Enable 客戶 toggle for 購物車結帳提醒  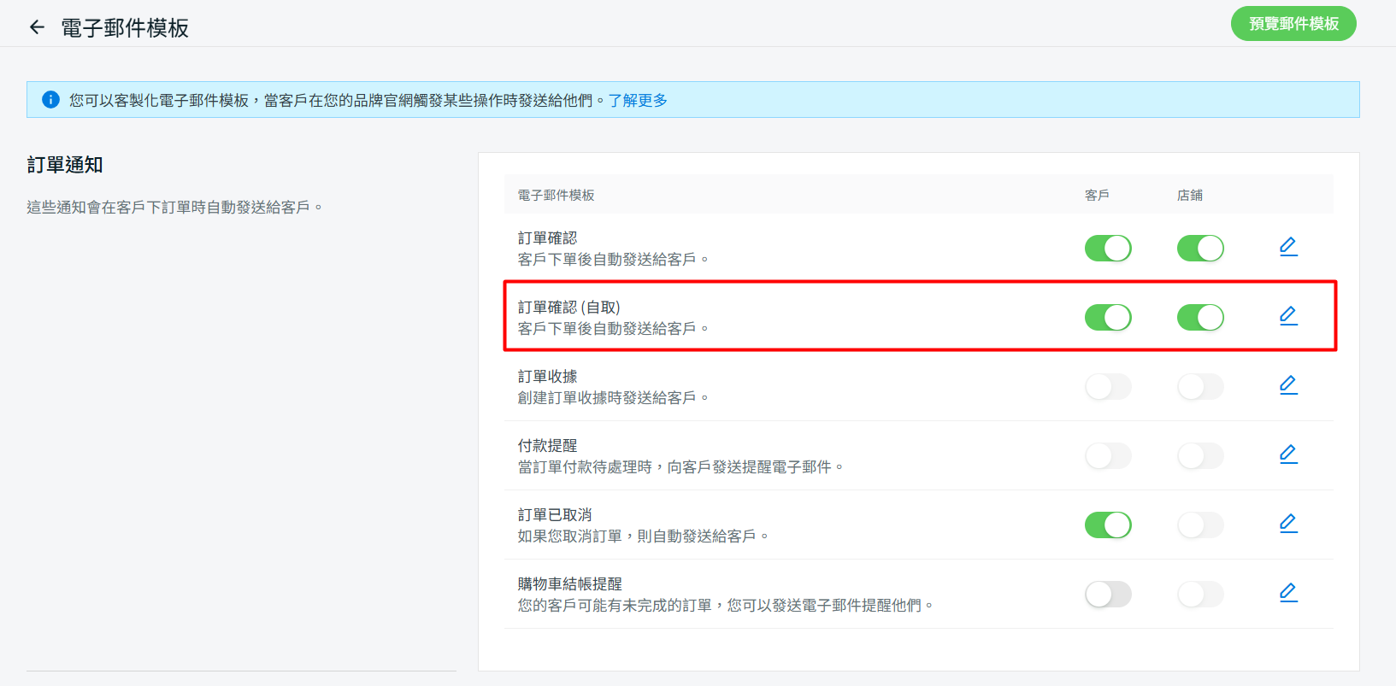pos(1108,595)
